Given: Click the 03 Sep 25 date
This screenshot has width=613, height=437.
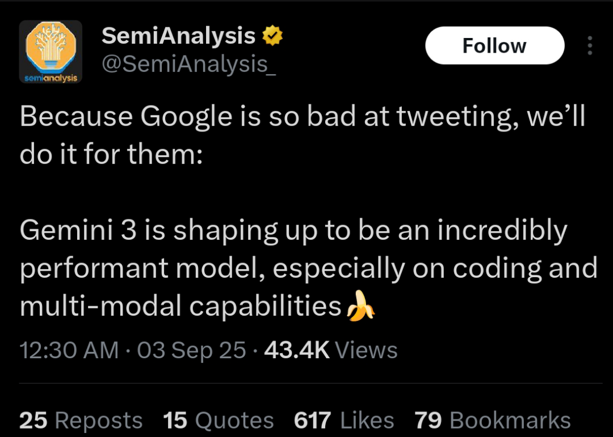Looking at the screenshot, I should coord(192,350).
